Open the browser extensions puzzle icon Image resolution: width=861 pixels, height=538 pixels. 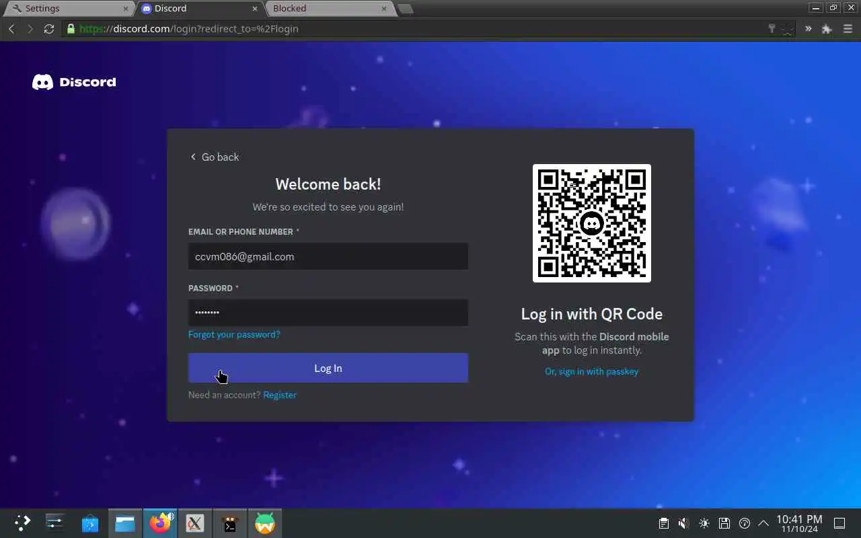pos(827,29)
